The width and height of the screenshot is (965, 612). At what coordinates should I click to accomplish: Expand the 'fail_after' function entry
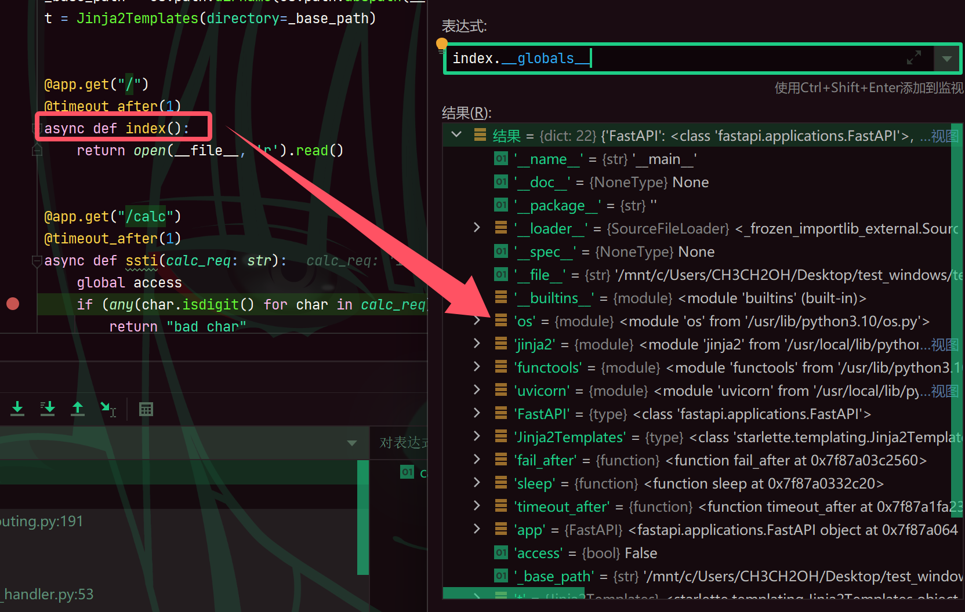tap(477, 460)
